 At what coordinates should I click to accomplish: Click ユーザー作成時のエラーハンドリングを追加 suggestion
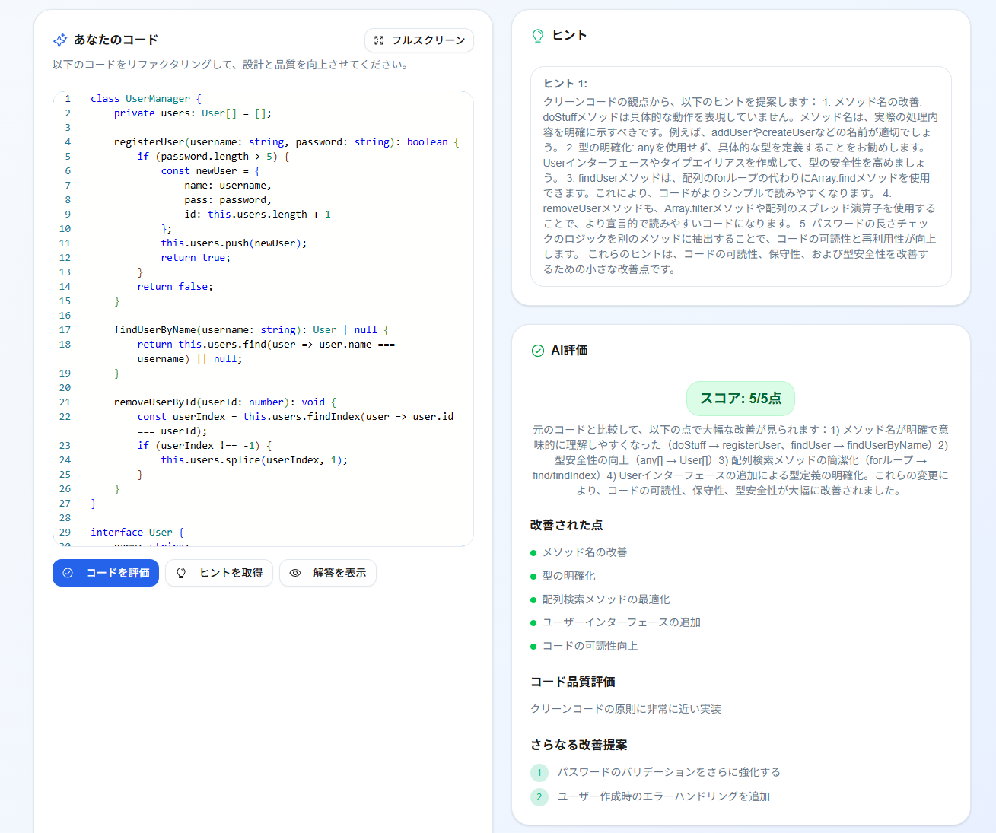(x=663, y=796)
